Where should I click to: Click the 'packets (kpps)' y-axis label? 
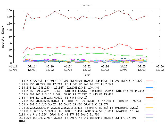(x=3, y=37)
